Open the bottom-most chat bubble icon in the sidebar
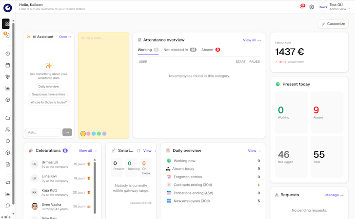This screenshot has width=355, height=219. tap(8, 205)
